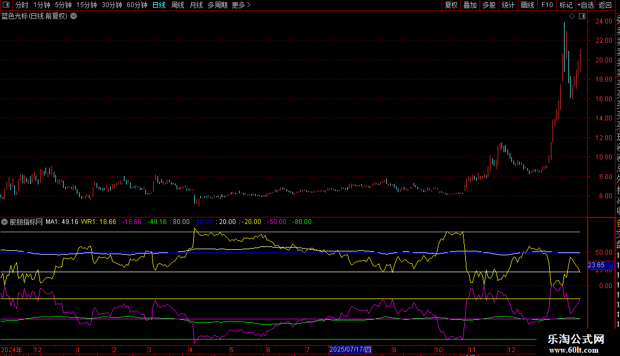This screenshot has height=356, width=620.
Task: Switch to 60分钟 period
Action: [x=137, y=5]
